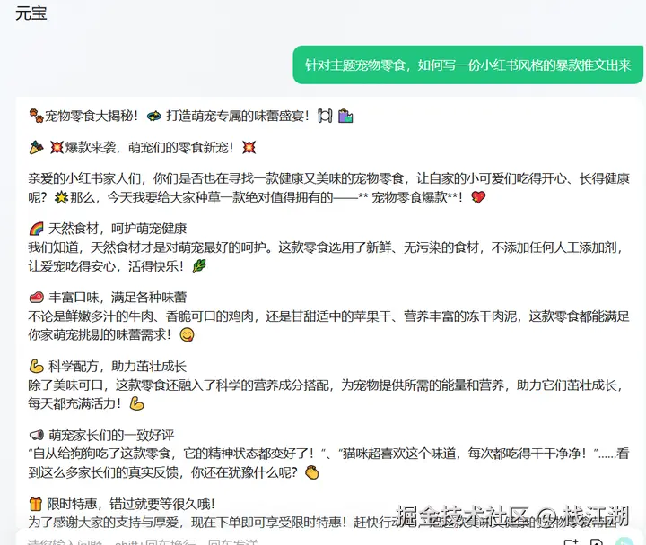The height and width of the screenshot is (545, 646).
Task: Click the heading 萌宠家长们的一致好评
Action: coord(111,435)
